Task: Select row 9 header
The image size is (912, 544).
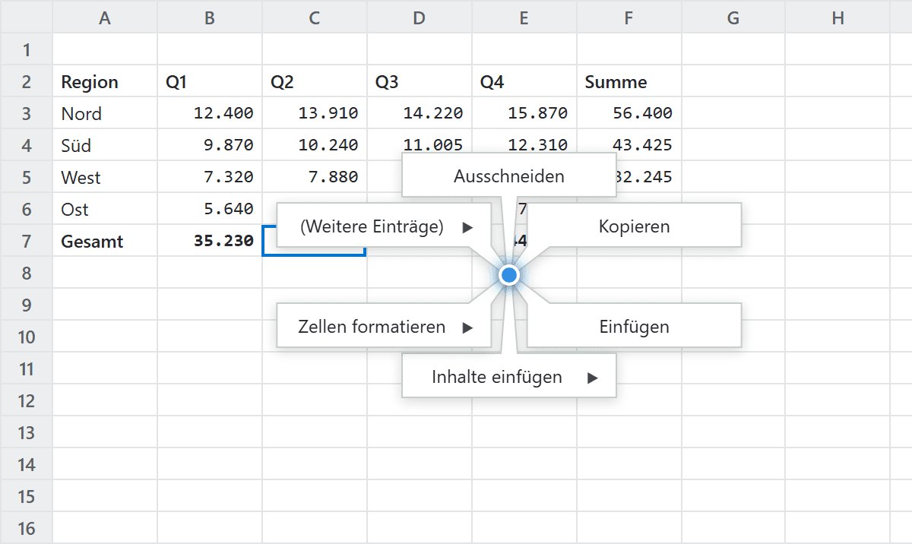Action: click(x=27, y=305)
